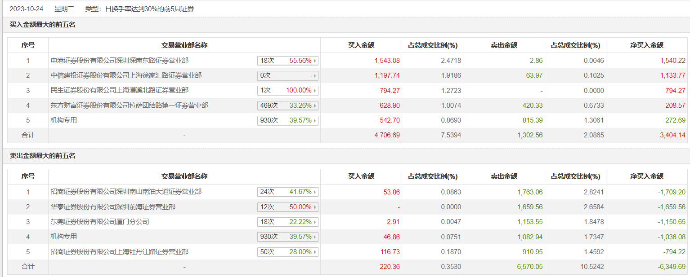The width and height of the screenshot is (690, 277).
Task: Expand the 24次 41.67% stats dropdown
Action: [315, 192]
